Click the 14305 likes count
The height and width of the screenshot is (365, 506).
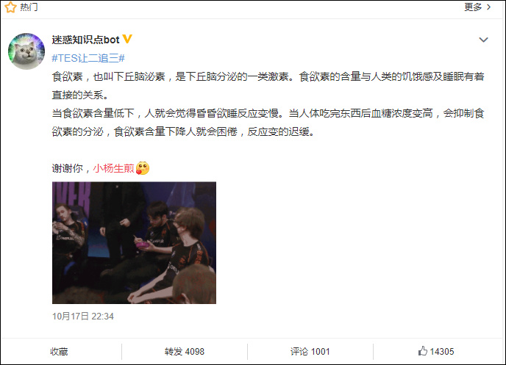point(442,352)
